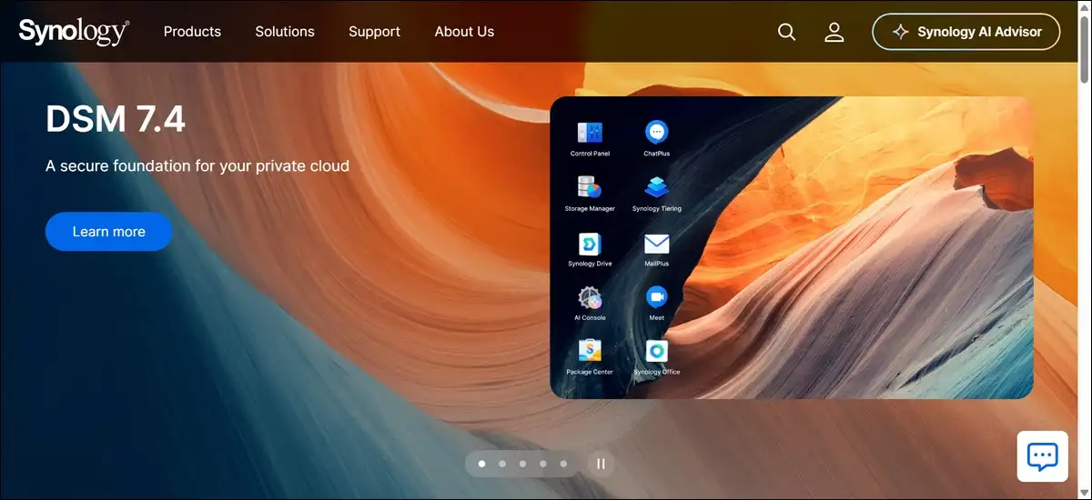
Task: Select the second carousel slide dot
Action: [x=502, y=464]
